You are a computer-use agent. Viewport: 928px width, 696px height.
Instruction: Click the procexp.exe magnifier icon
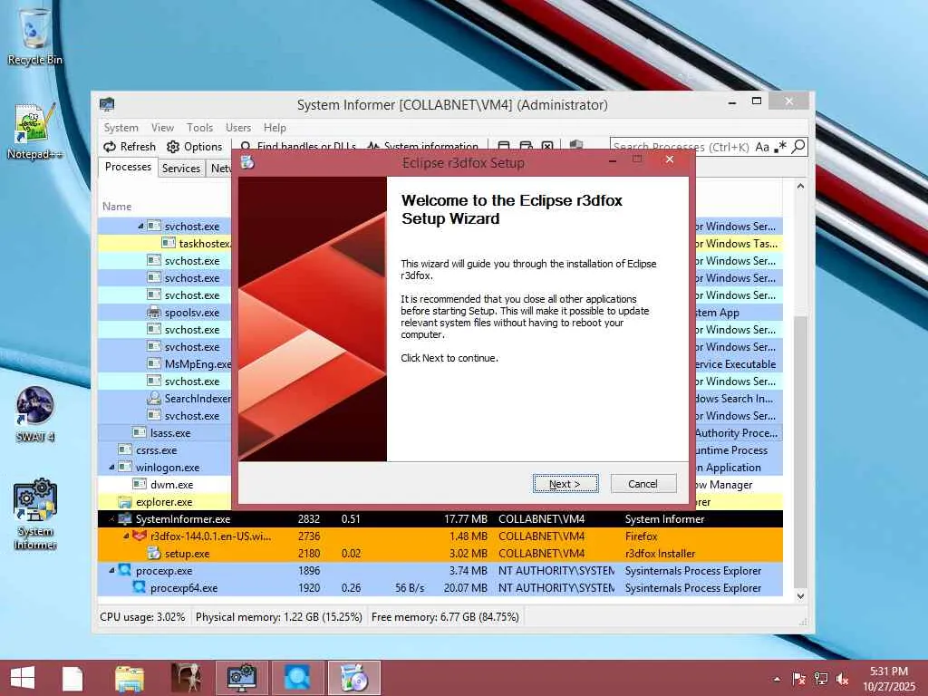[x=125, y=570]
